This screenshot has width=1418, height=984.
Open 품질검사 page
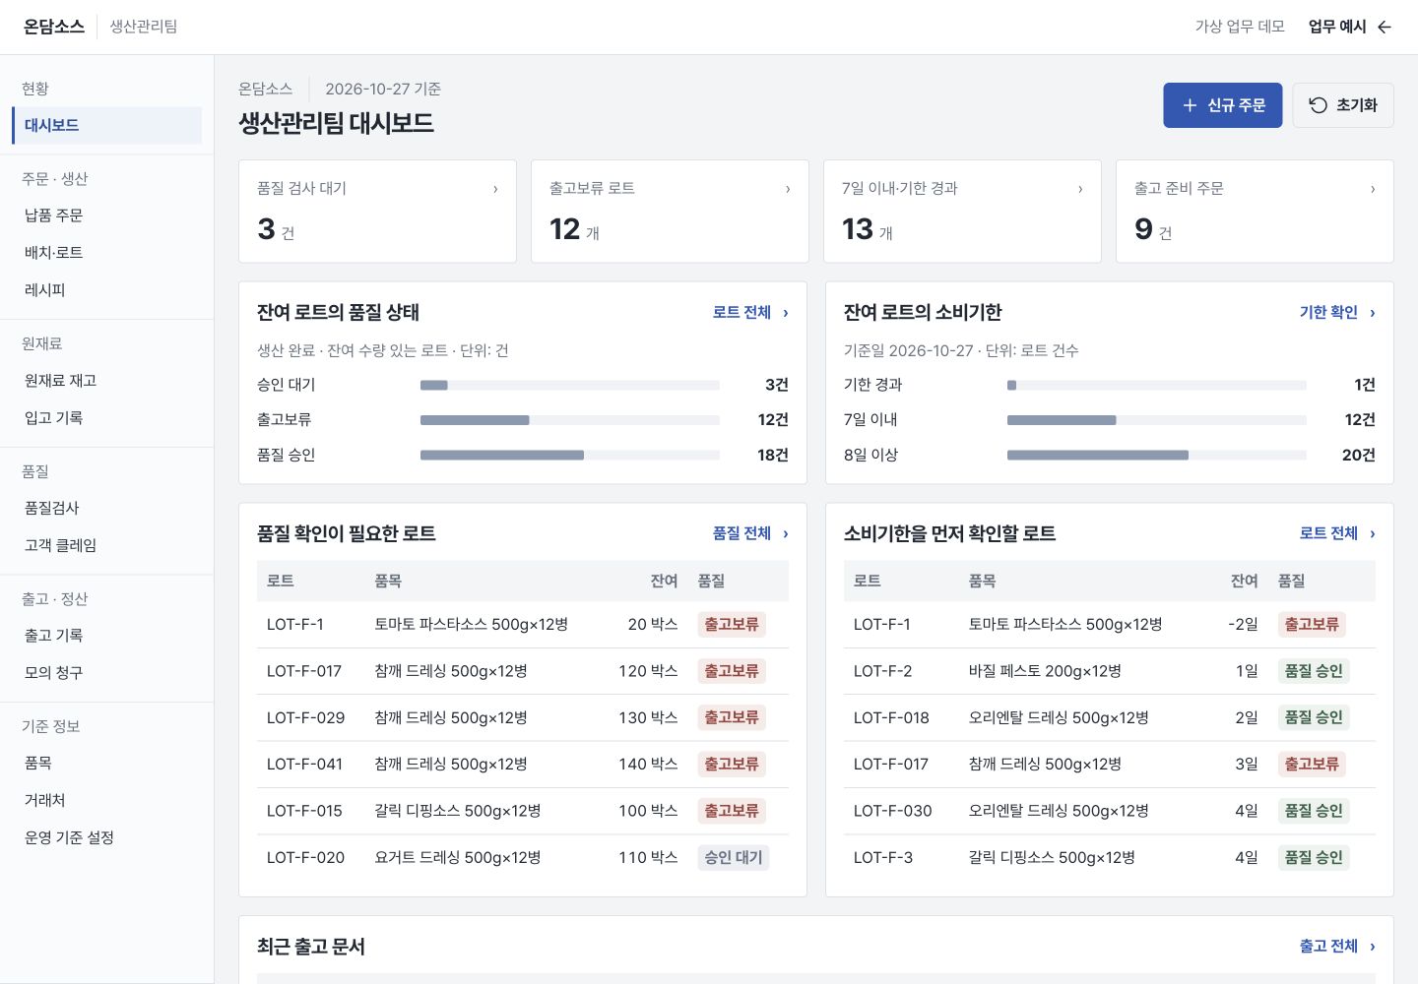[106, 508]
